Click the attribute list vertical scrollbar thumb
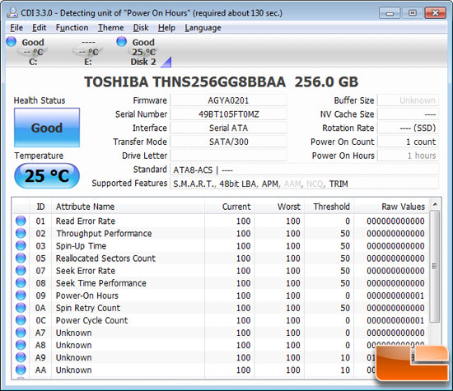 coord(435,266)
